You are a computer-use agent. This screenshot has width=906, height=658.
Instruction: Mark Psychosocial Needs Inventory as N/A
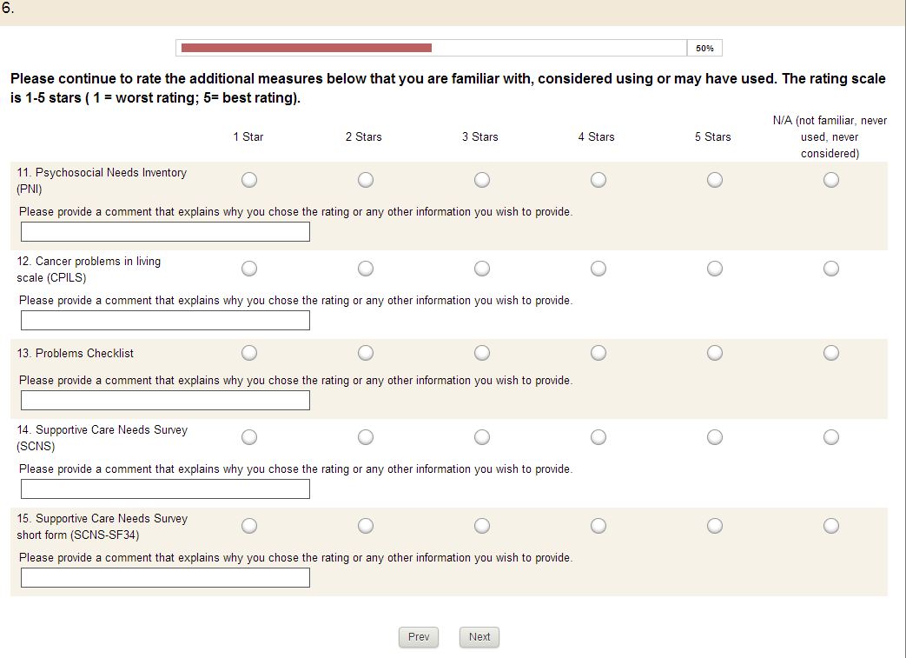point(831,180)
